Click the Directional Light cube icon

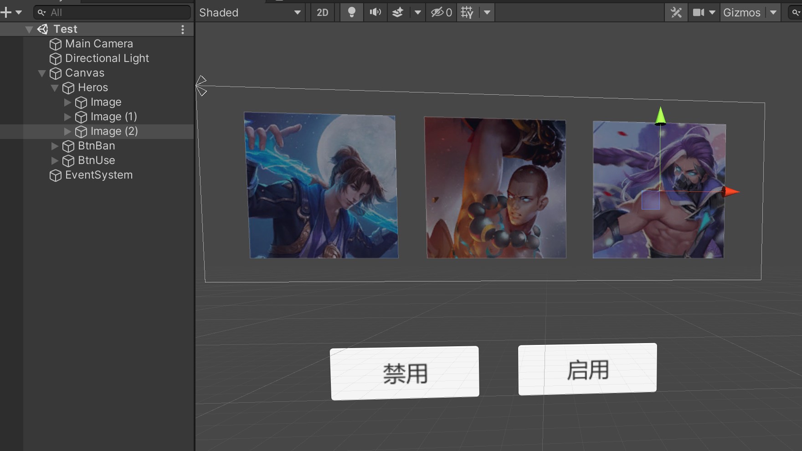pyautogui.click(x=56, y=59)
